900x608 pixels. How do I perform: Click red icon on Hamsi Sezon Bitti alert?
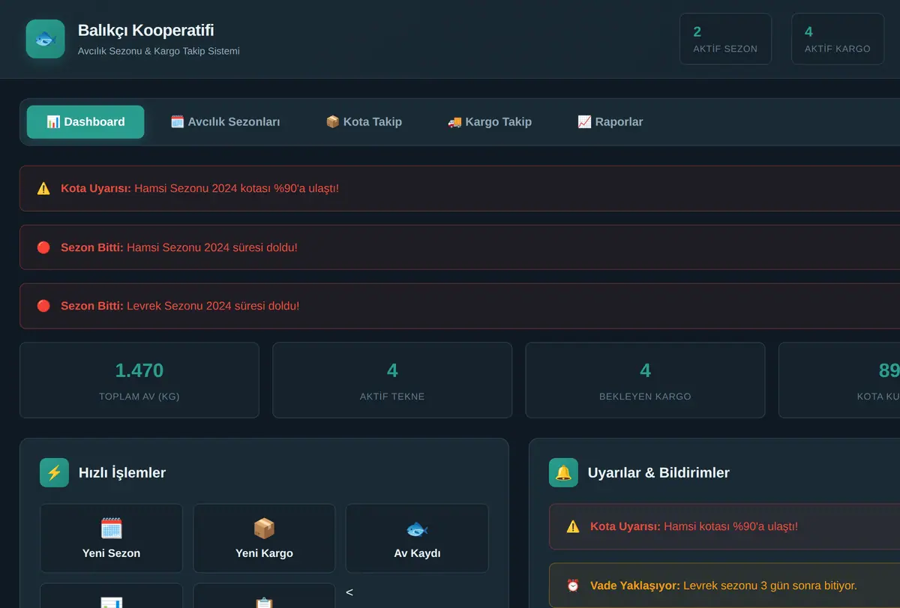pos(43,247)
